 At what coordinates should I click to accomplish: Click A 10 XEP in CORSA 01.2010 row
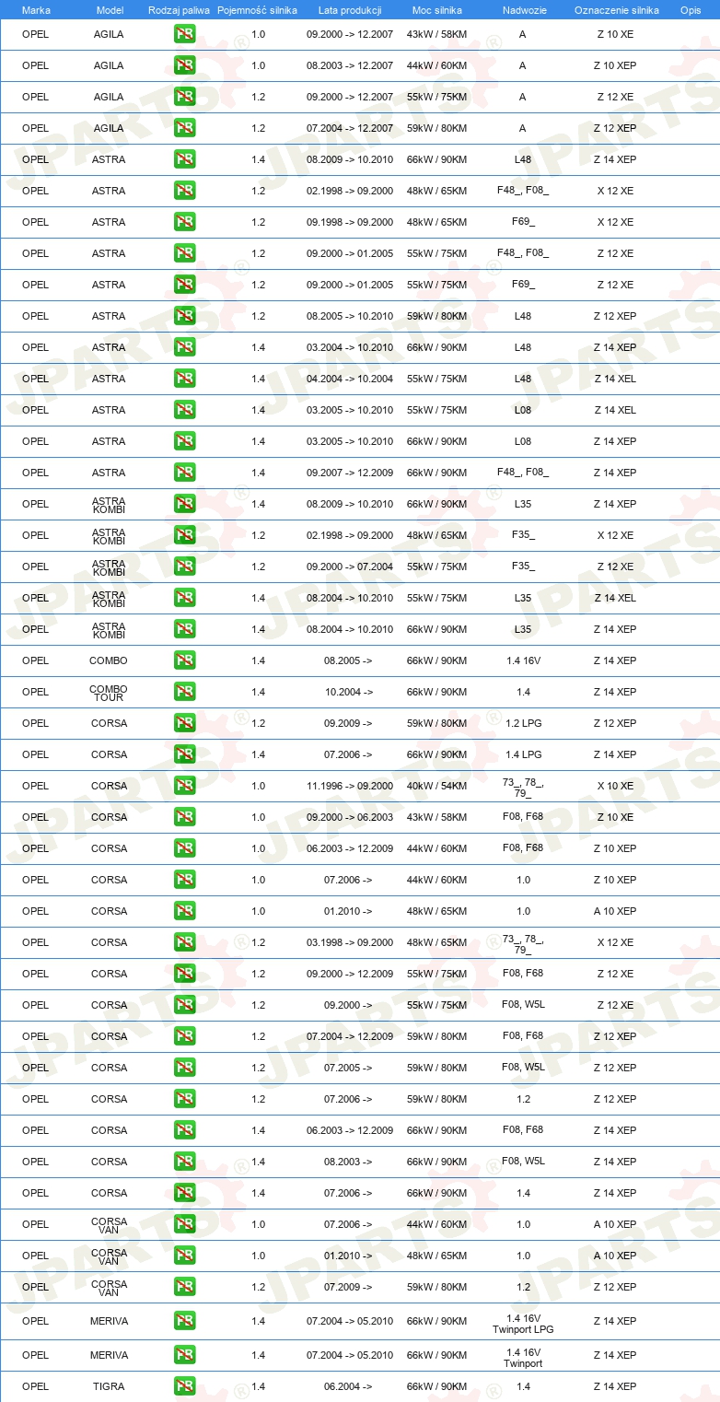pos(615,911)
